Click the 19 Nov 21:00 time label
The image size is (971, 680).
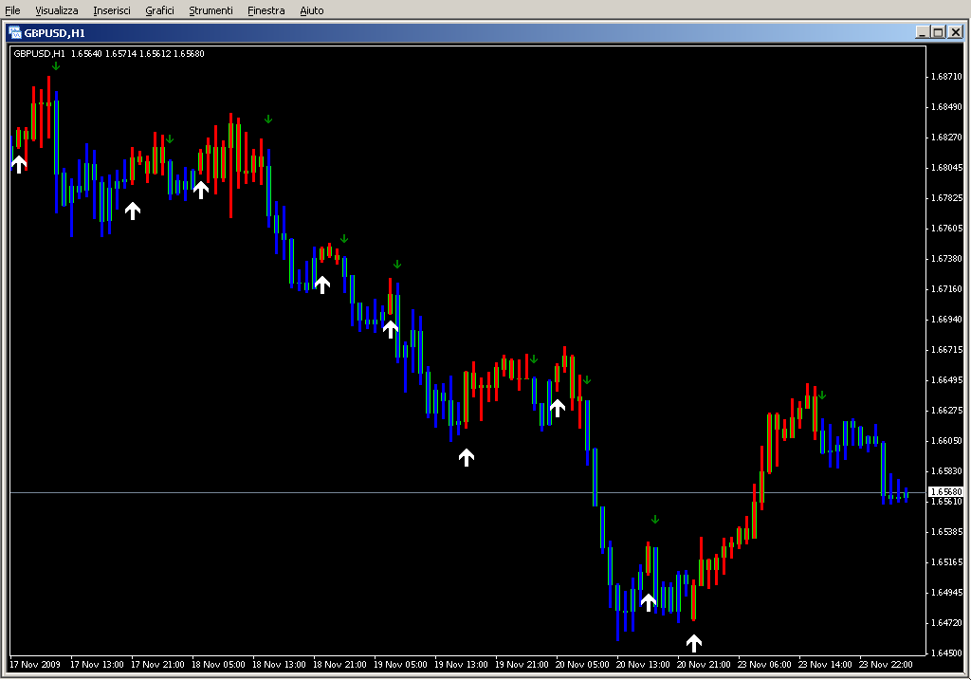coord(522,665)
